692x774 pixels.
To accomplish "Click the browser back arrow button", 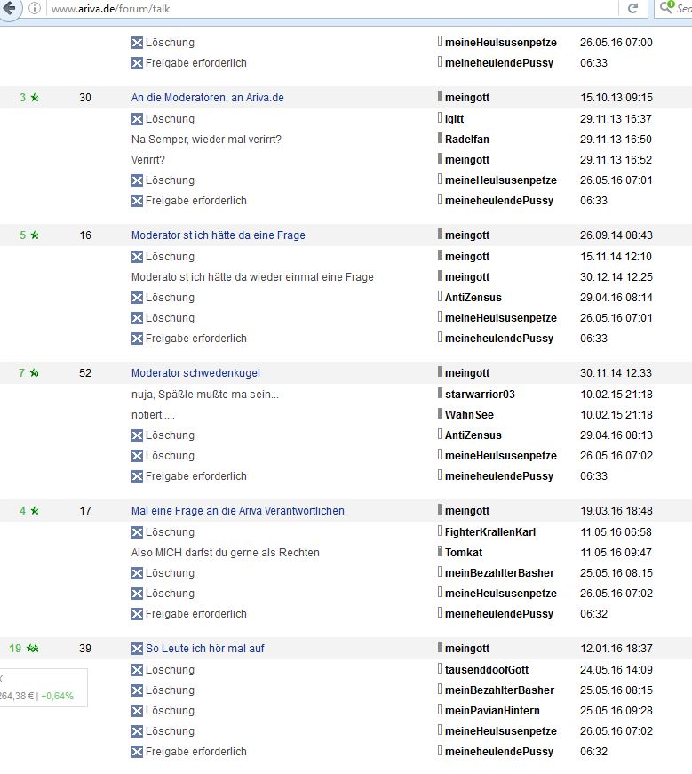I will tap(8, 8).
